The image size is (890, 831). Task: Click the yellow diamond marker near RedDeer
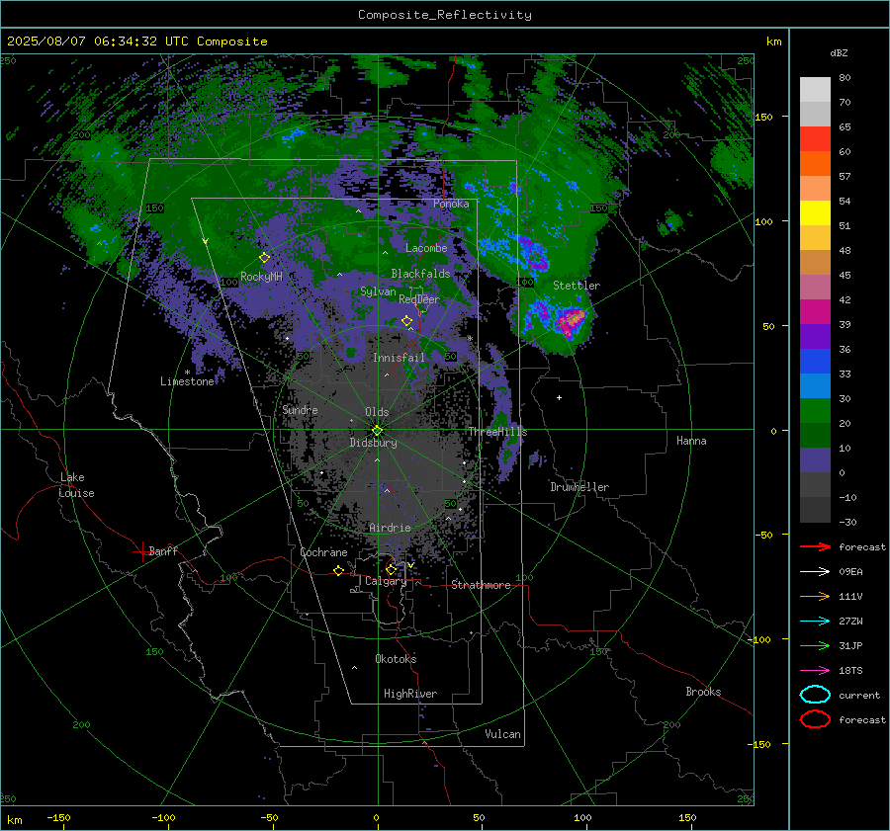(407, 321)
